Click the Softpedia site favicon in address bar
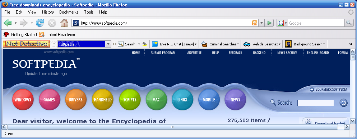357x139 pixels. 76,23
